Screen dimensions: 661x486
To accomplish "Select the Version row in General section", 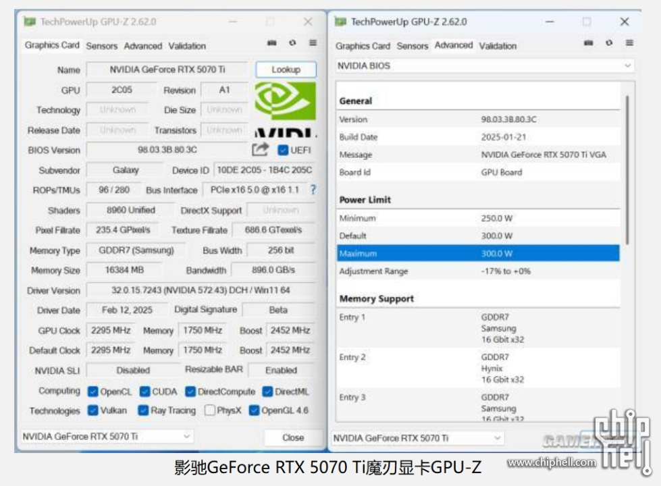I will tap(478, 119).
